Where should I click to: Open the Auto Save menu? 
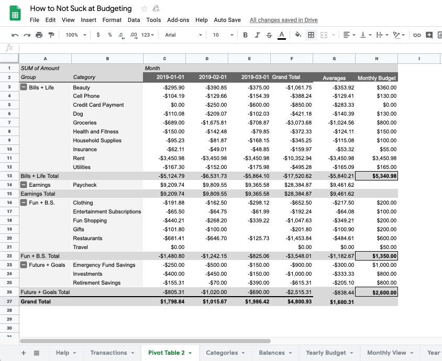pos(227,20)
